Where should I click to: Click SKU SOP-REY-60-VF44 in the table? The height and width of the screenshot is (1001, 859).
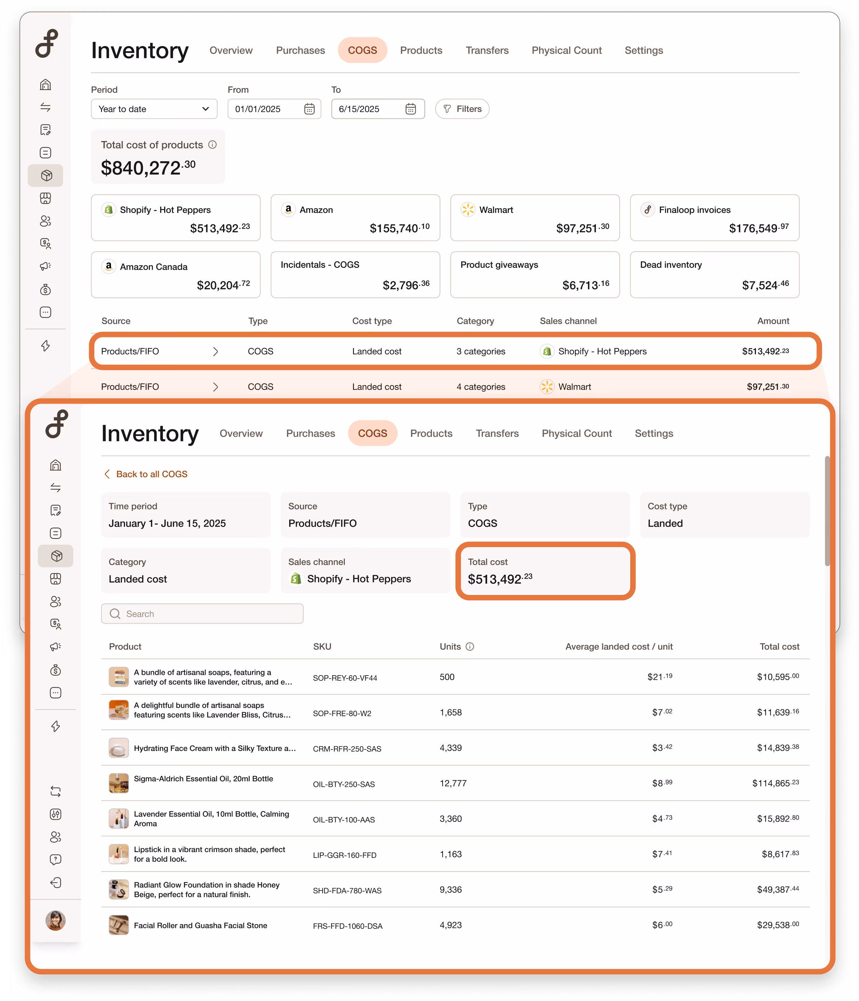(345, 678)
